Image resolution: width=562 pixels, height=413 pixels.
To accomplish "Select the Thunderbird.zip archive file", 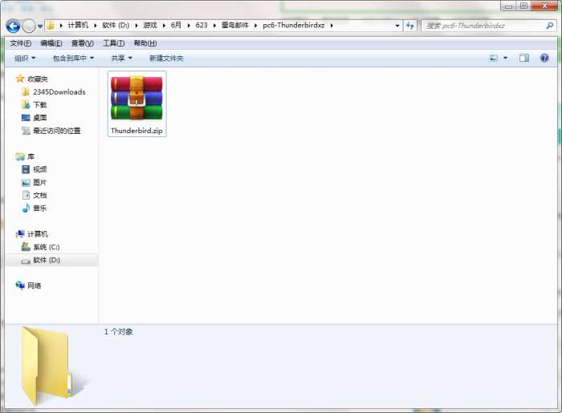I will pyautogui.click(x=137, y=103).
